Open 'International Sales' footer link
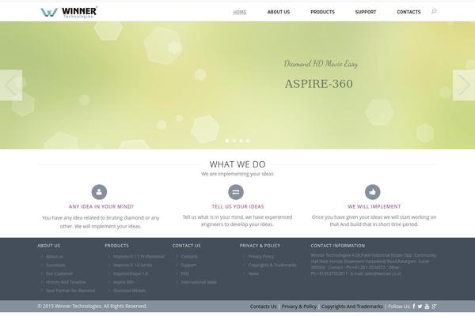The image size is (475, 316). click(199, 282)
